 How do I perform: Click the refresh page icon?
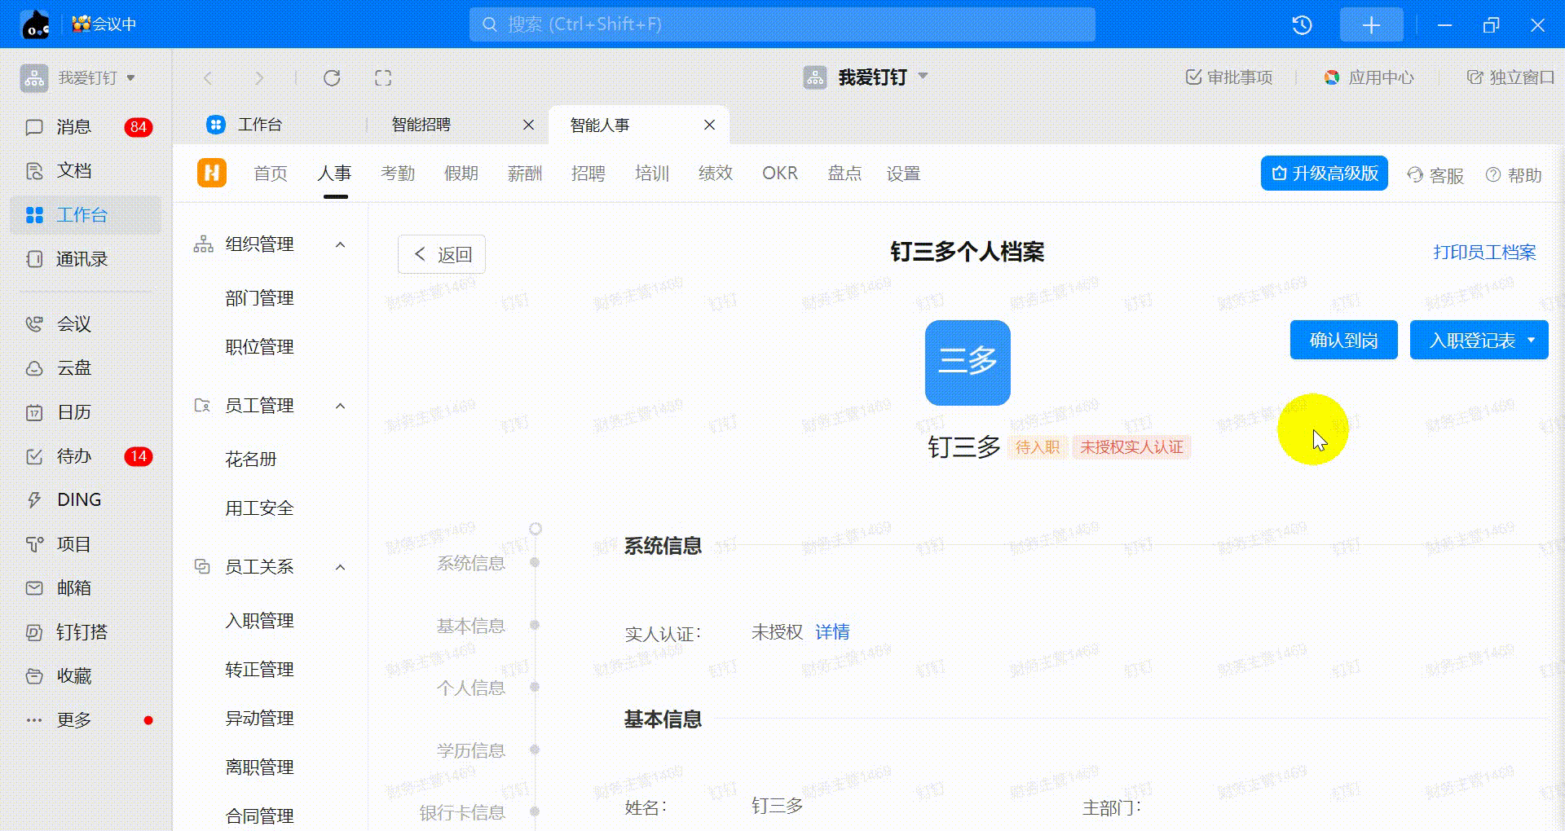click(x=332, y=78)
